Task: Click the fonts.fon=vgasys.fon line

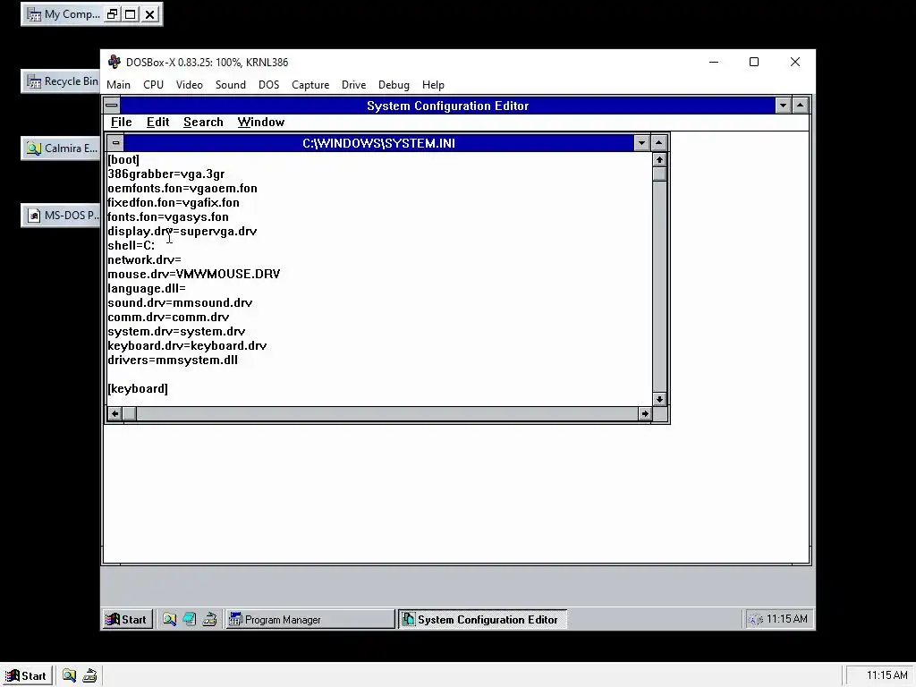Action: pos(168,217)
